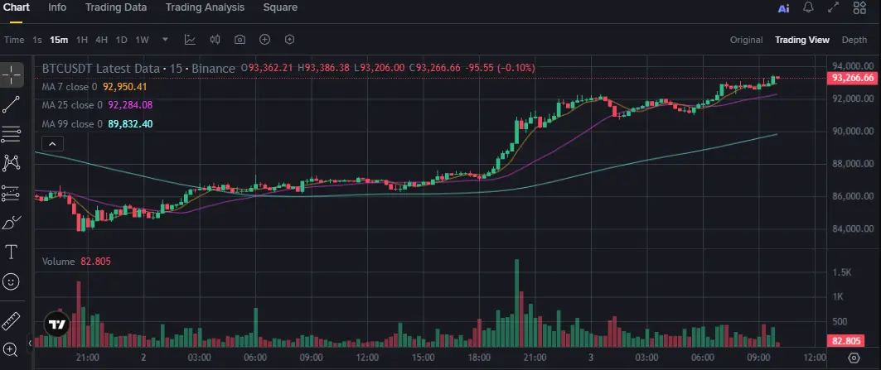Switch to Trading View chart

(x=801, y=40)
